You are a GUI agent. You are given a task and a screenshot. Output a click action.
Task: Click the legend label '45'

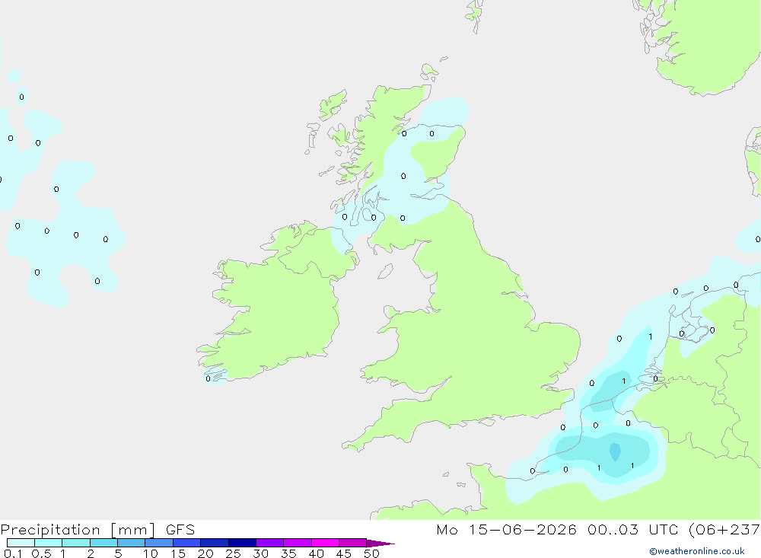tap(344, 553)
